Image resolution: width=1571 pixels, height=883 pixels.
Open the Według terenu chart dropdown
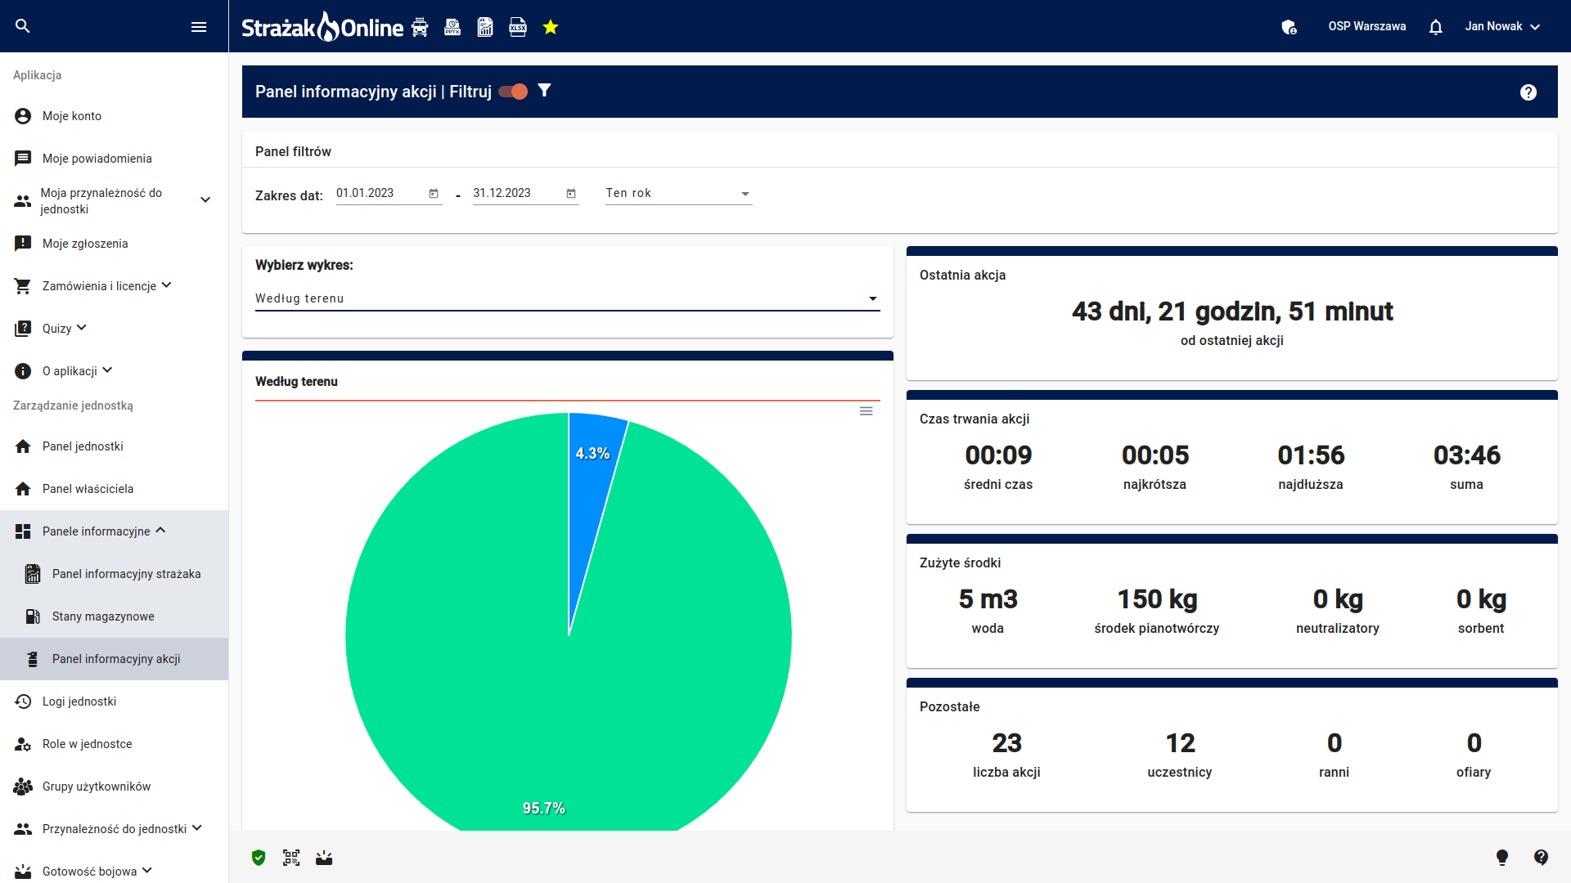[x=568, y=299]
